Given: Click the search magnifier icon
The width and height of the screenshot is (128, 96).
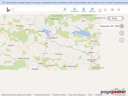Looking at the screenshot, I should pyautogui.click(x=65, y=9).
